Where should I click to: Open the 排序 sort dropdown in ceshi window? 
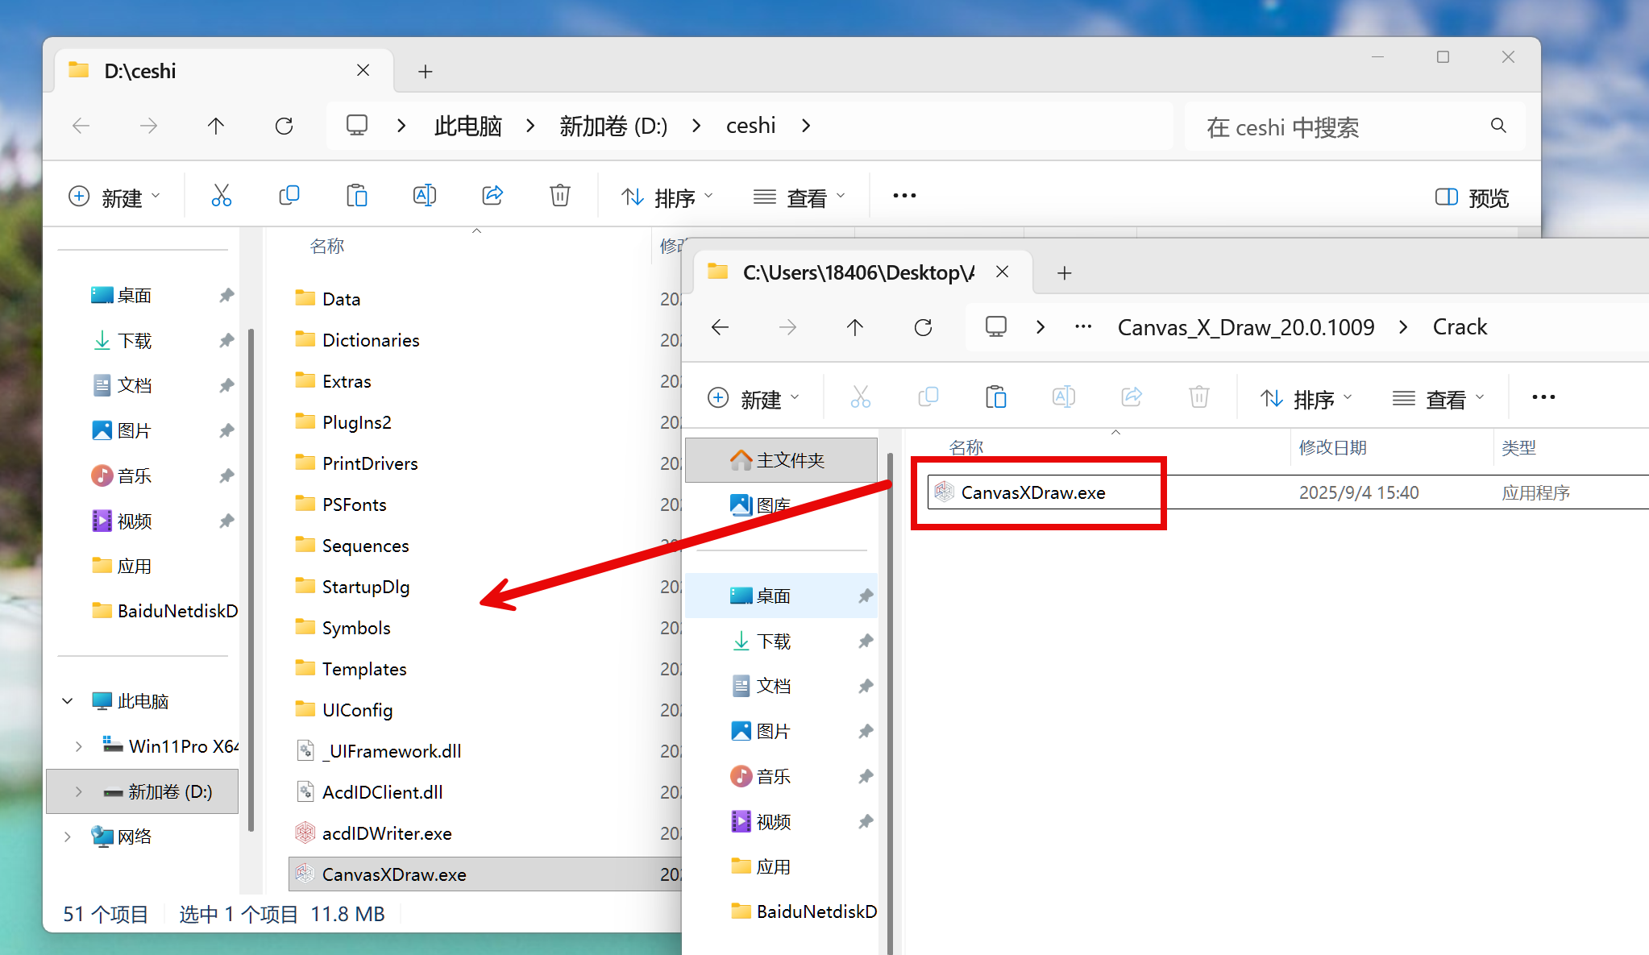click(667, 197)
